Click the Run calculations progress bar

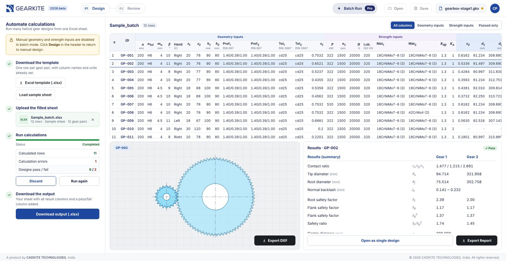(58, 140)
